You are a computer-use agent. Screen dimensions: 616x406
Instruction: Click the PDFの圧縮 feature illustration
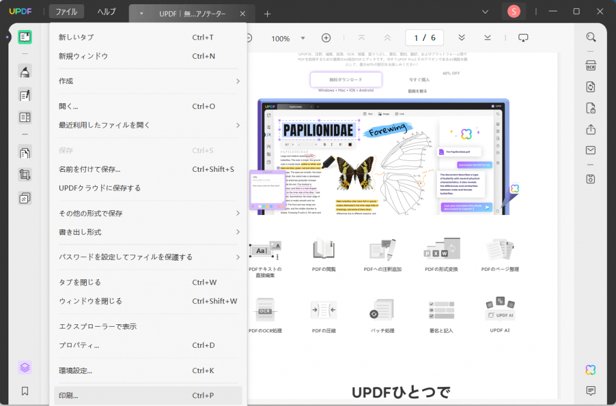click(324, 310)
